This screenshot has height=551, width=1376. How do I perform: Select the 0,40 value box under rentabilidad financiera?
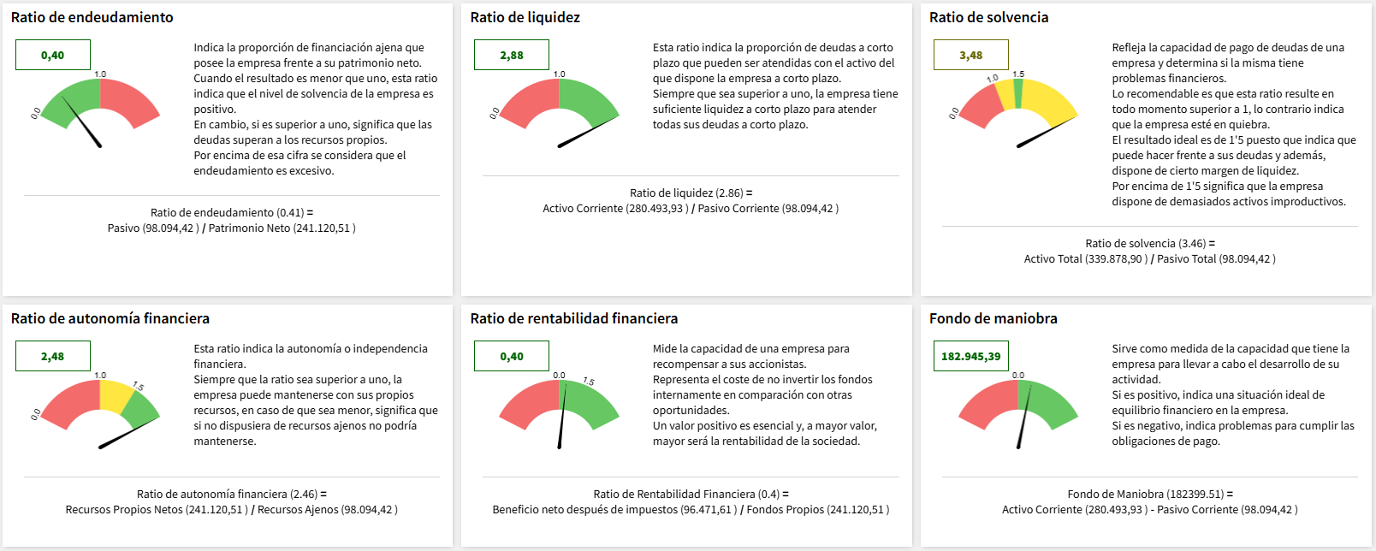[x=512, y=357]
